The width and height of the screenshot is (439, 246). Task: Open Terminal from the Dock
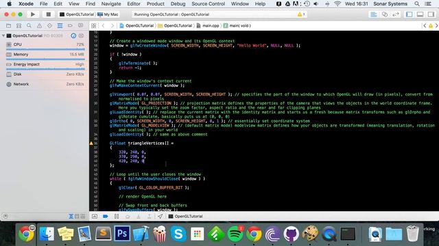point(348,234)
